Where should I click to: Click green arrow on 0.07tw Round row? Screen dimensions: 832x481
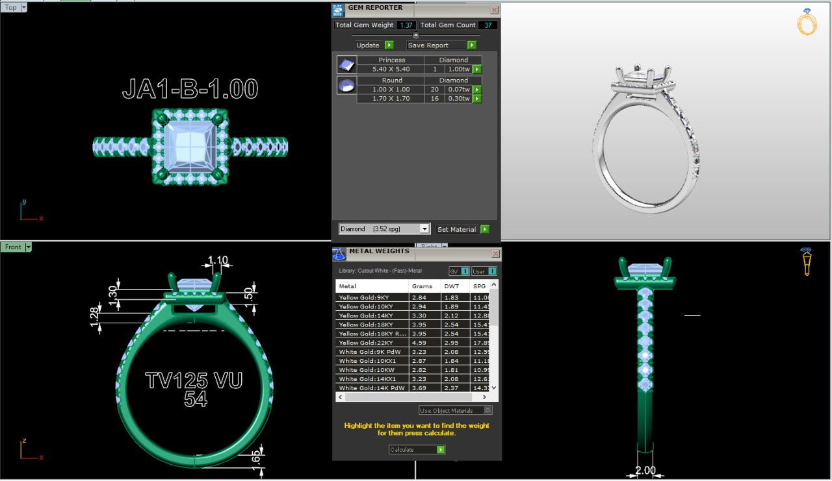pyautogui.click(x=476, y=90)
